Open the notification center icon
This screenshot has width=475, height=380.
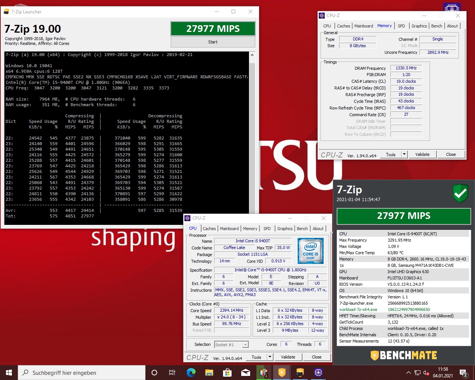(463, 373)
